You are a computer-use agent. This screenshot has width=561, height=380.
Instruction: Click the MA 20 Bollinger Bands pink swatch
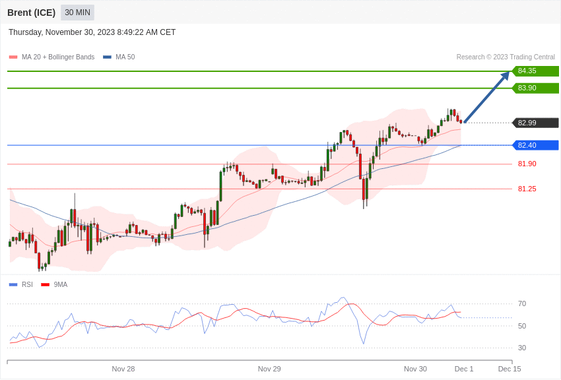13,57
